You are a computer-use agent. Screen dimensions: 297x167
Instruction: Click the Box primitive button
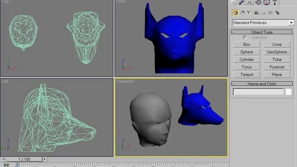click(x=246, y=45)
